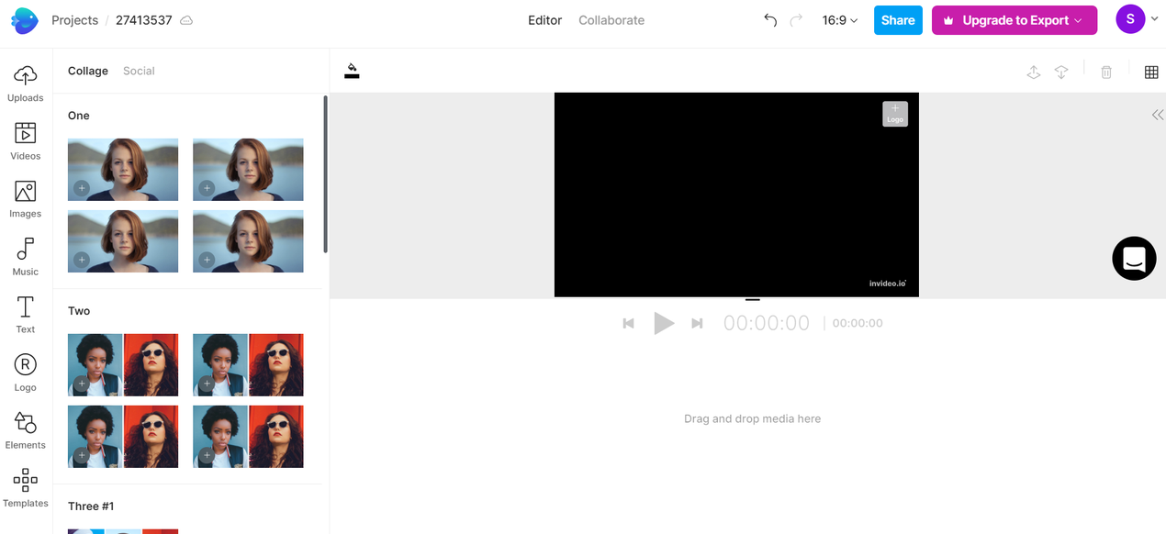Bring layer forward icon
This screenshot has height=534, width=1166.
(x=1034, y=72)
